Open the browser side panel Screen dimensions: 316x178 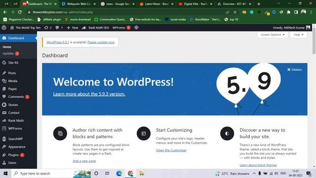pos(296,12)
